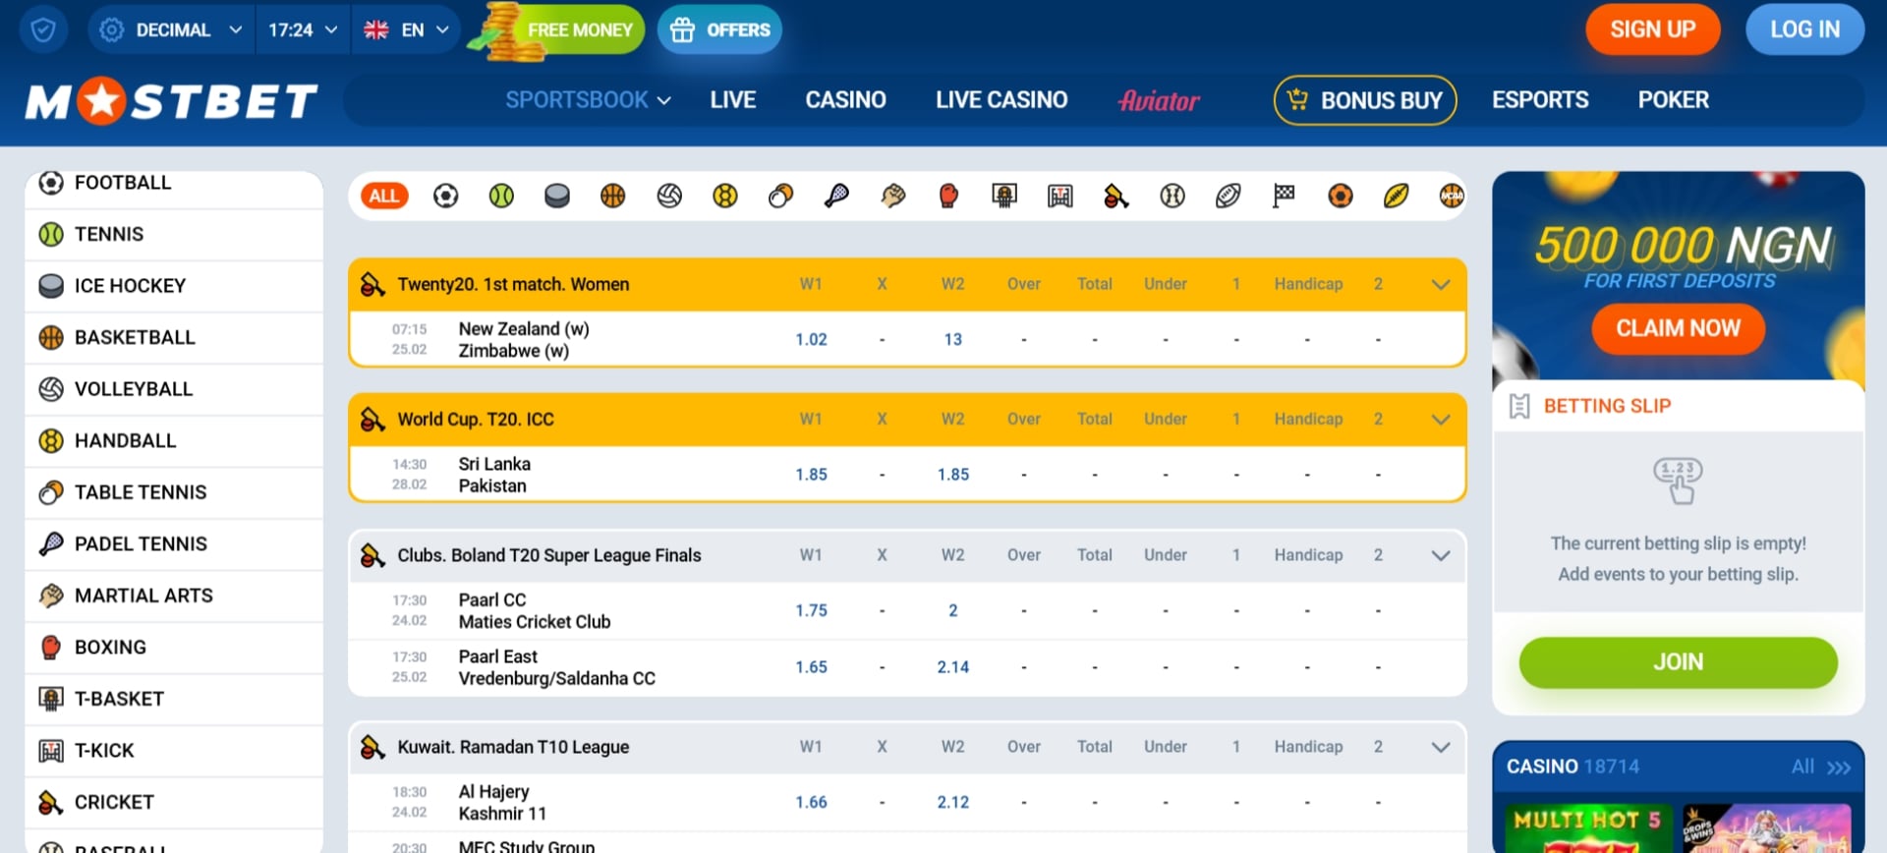Click the BONUS BUY button
The width and height of the screenshot is (1887, 853).
click(x=1365, y=100)
